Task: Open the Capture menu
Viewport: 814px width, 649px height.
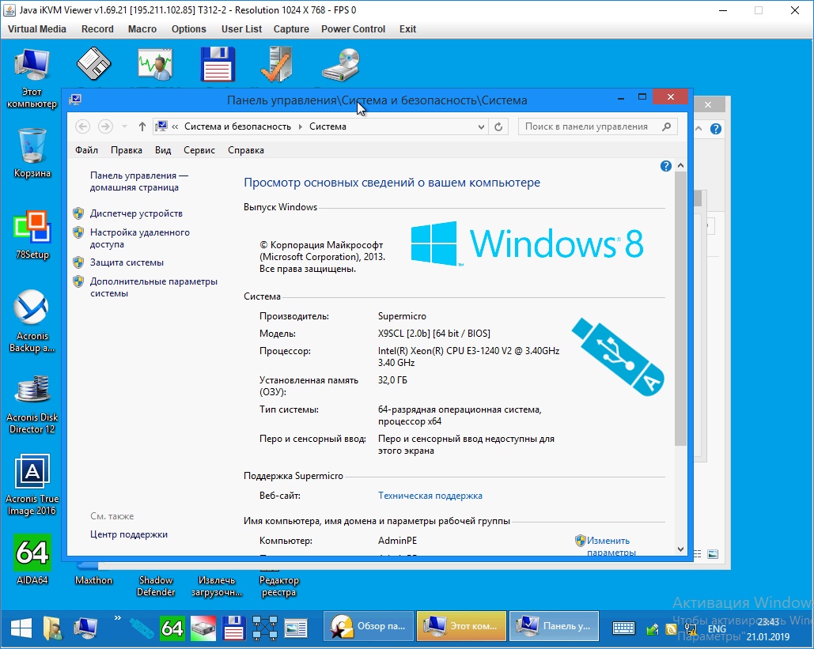Action: click(x=291, y=29)
